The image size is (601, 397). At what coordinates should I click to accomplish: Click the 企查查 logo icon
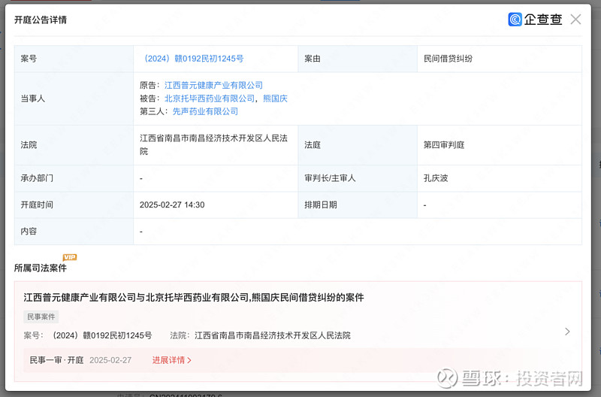(x=515, y=20)
